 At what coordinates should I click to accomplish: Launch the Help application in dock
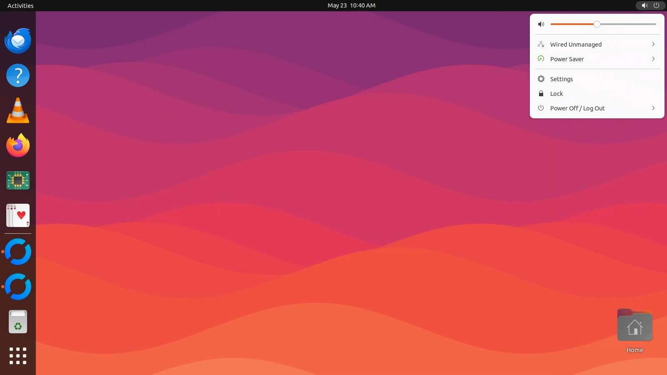(x=18, y=76)
